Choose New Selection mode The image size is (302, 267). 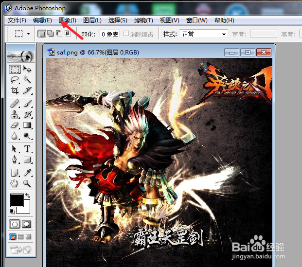[42, 34]
